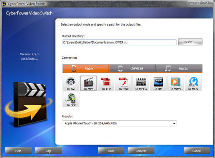The image size is (215, 158).
Task: Open the Log button
Action: tap(48, 151)
